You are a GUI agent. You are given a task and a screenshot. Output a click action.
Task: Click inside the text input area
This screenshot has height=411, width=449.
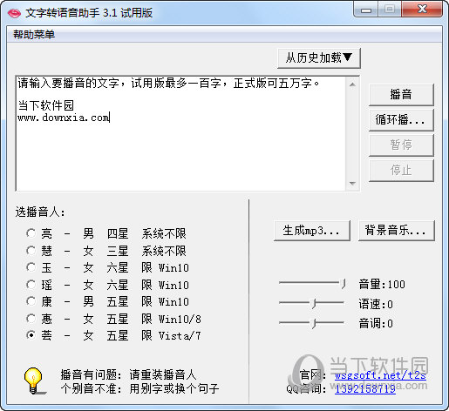pos(180,133)
